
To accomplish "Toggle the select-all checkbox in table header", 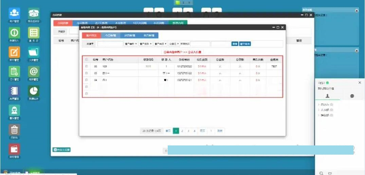I will pyautogui.click(x=87, y=59).
